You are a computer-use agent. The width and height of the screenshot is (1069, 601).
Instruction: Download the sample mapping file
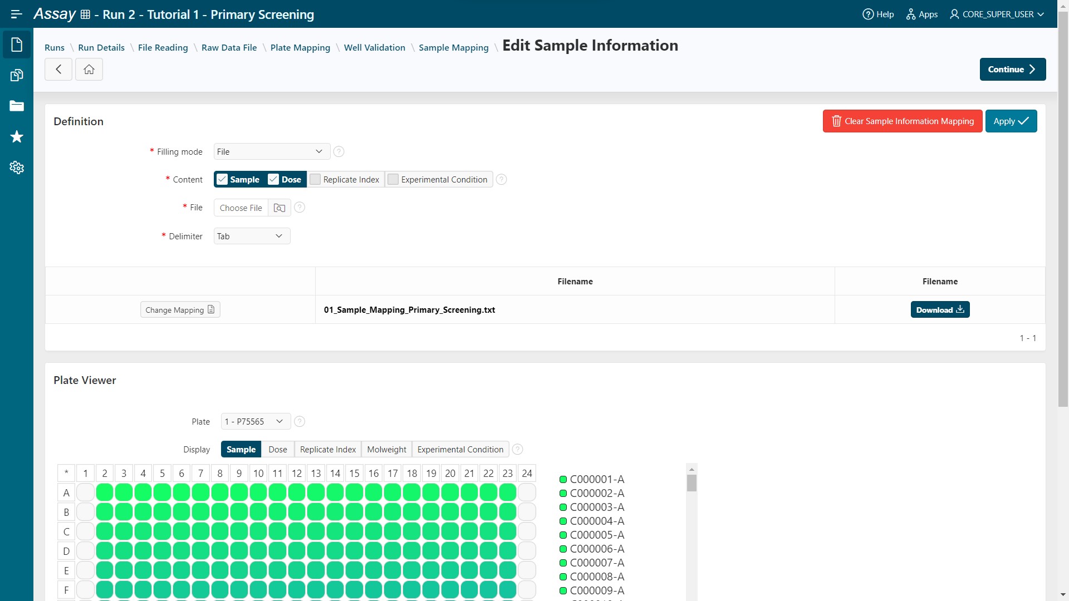pyautogui.click(x=940, y=310)
